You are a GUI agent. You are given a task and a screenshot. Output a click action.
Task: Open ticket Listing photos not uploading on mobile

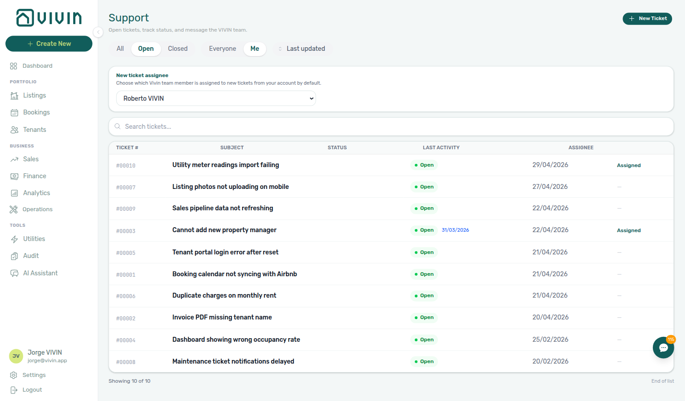click(231, 187)
